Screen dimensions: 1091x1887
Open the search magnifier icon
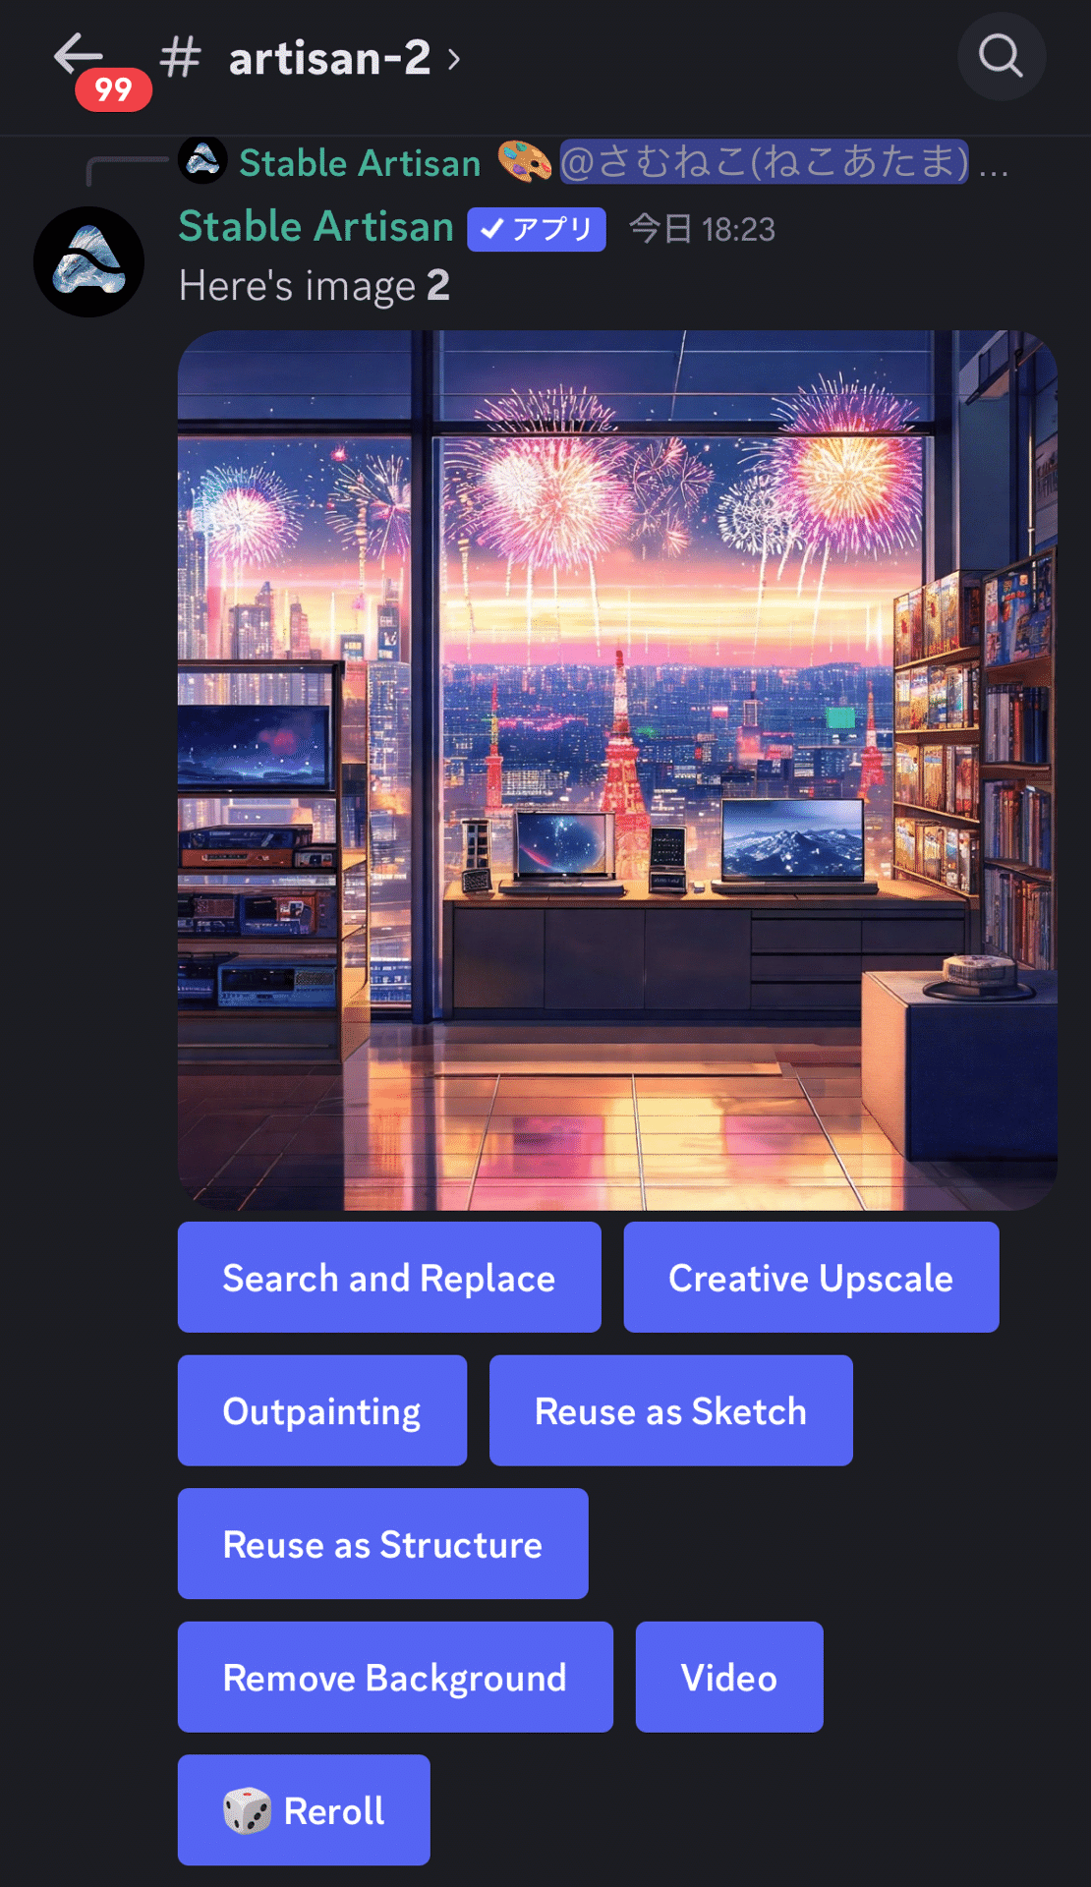click(1001, 56)
